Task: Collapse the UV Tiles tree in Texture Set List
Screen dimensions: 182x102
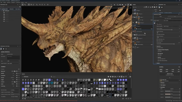Action: point(2,11)
